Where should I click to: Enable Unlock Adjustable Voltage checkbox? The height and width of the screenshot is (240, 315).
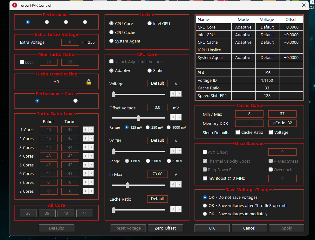[111, 62]
